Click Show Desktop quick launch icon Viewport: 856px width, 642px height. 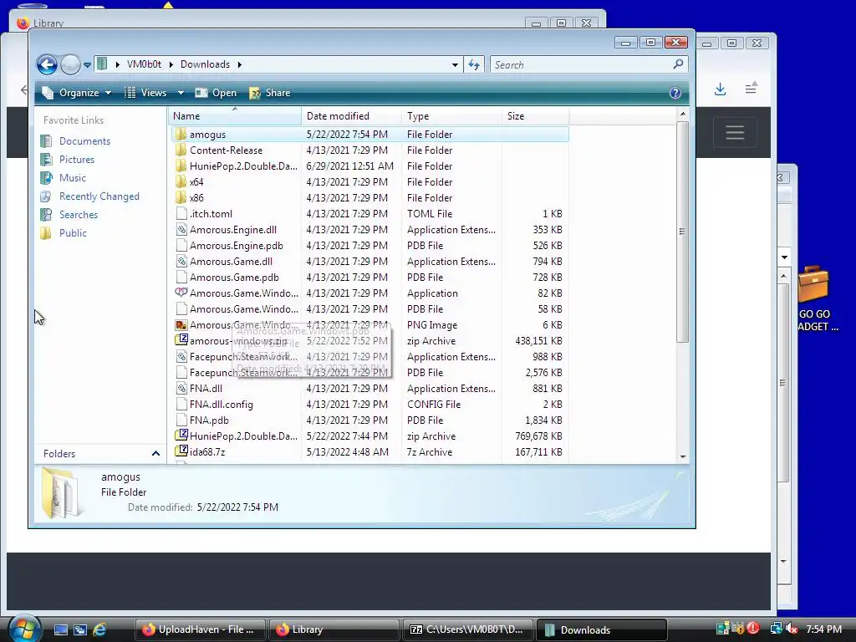60,630
